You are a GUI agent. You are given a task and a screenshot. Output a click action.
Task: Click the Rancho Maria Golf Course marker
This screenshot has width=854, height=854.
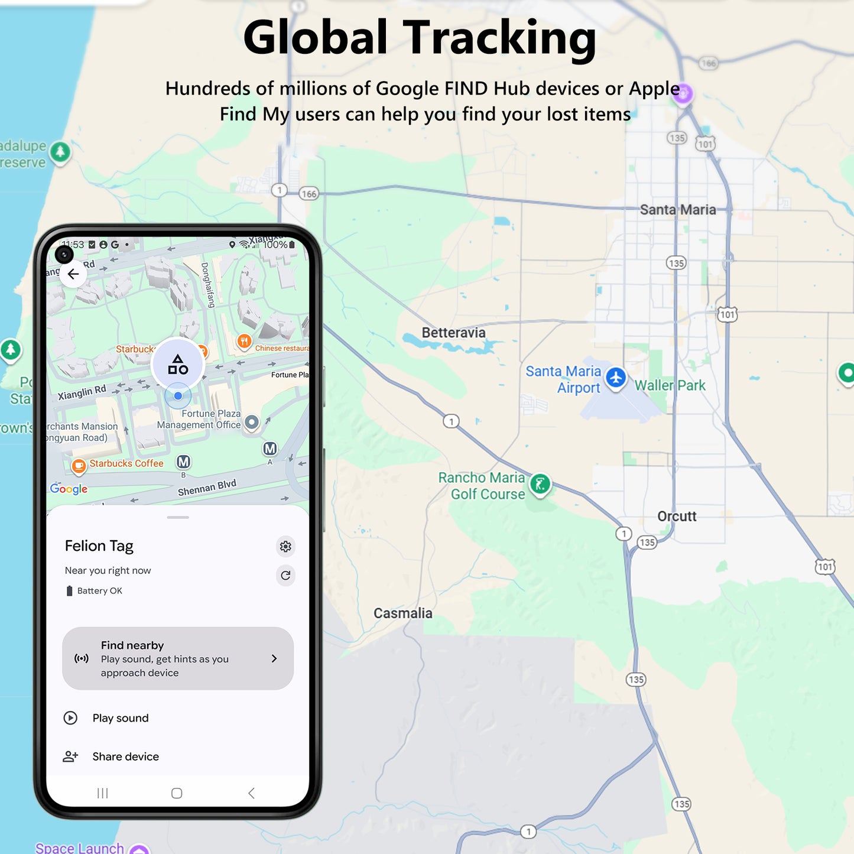(540, 485)
